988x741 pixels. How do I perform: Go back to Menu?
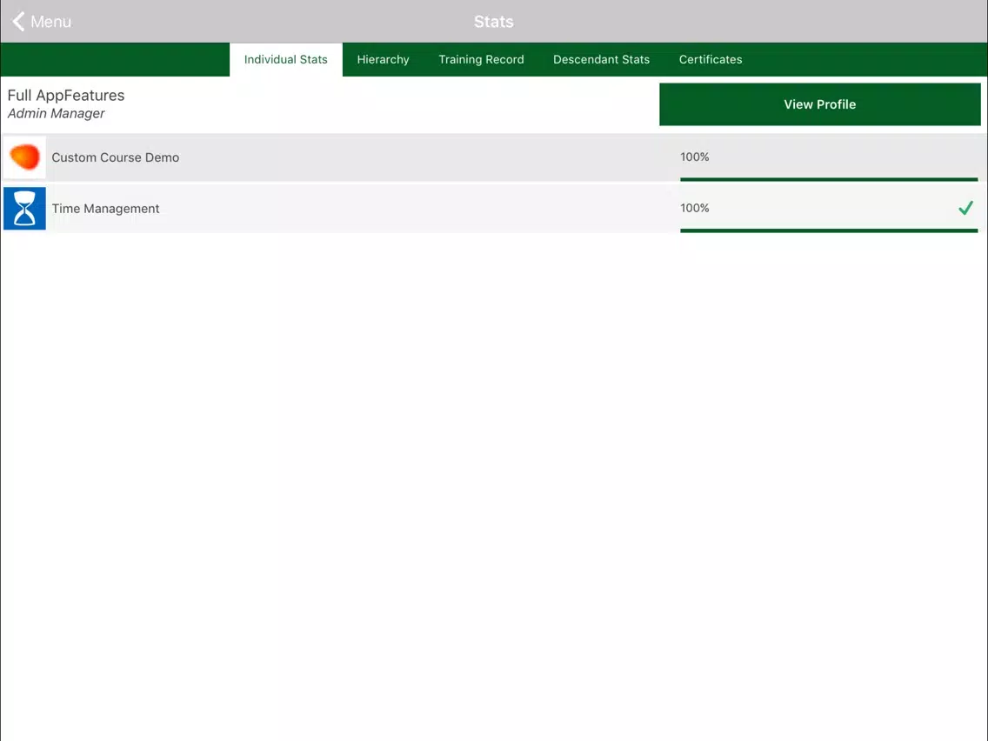coord(42,22)
